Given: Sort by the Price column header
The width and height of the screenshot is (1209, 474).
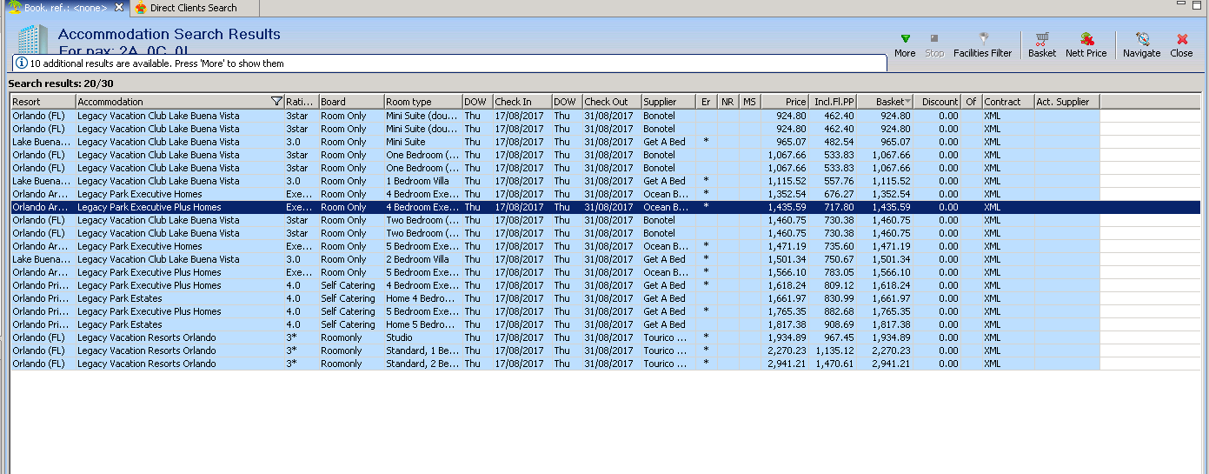Looking at the screenshot, I should (785, 102).
